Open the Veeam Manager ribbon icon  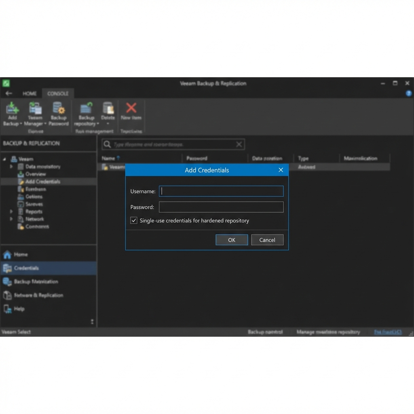click(35, 109)
